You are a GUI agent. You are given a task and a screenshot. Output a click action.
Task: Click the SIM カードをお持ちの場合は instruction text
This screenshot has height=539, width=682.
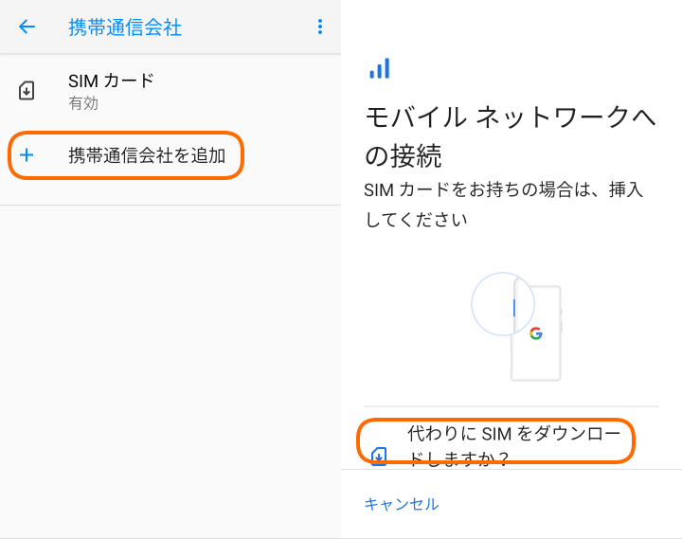[503, 204]
